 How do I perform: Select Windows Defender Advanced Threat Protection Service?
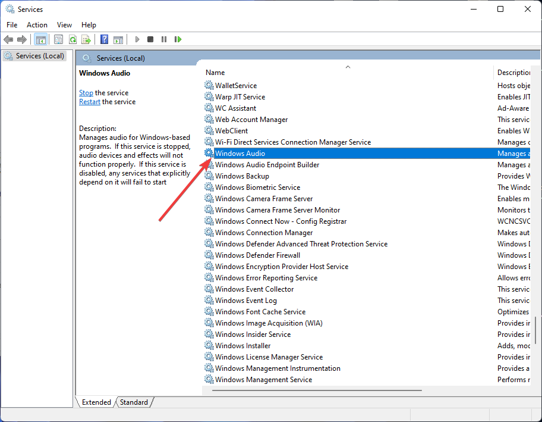[301, 243]
